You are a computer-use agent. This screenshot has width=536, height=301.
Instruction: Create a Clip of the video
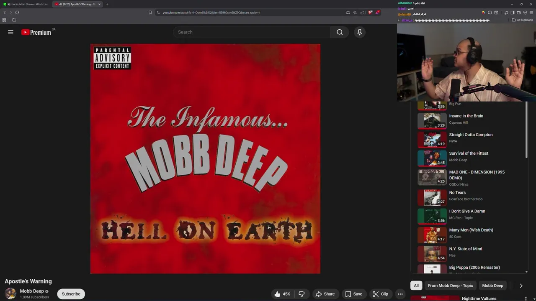pos(380,294)
